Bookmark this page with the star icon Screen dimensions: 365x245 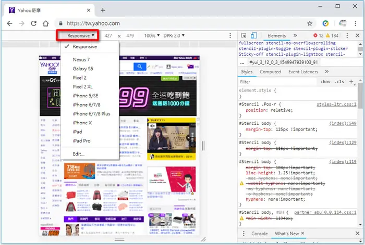pyautogui.click(x=310, y=23)
